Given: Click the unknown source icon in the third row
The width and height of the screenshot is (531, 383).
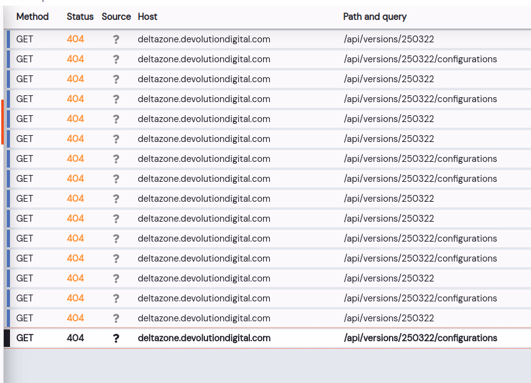Looking at the screenshot, I should pyautogui.click(x=116, y=79).
